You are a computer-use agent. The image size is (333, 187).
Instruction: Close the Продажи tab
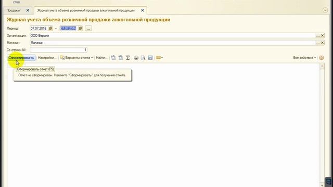click(x=28, y=10)
